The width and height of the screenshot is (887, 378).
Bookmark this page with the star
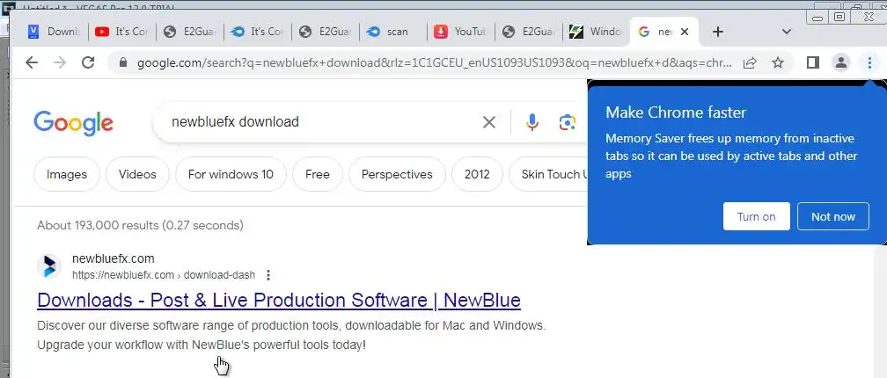tap(779, 62)
